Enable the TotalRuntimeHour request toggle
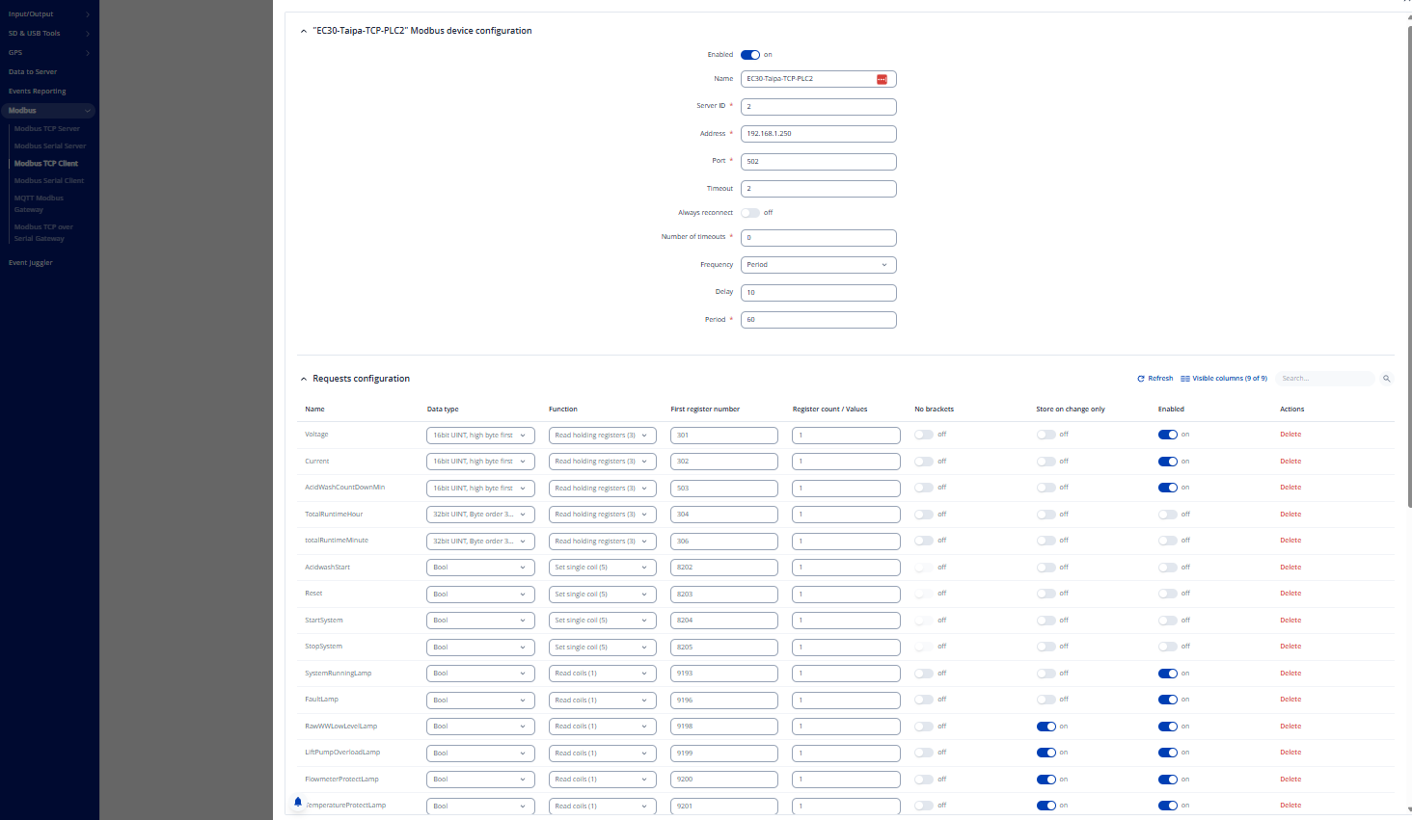The height and width of the screenshot is (820, 1412). pyautogui.click(x=1167, y=515)
